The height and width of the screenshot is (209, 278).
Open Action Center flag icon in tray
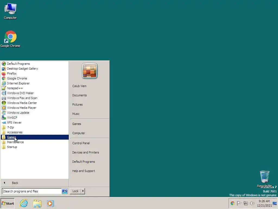pos(239,203)
